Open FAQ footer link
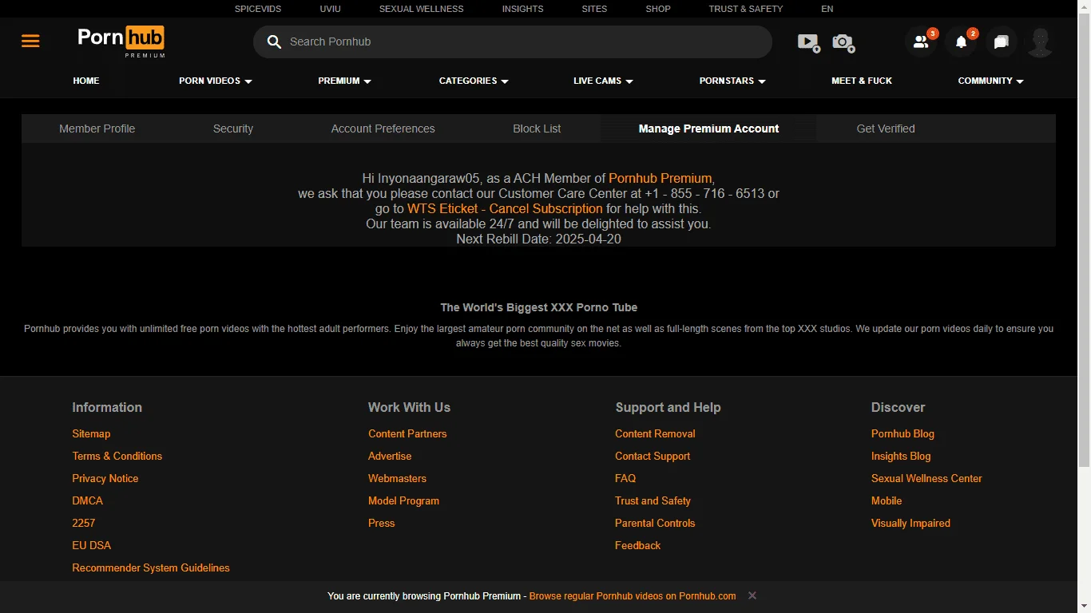 click(x=625, y=478)
